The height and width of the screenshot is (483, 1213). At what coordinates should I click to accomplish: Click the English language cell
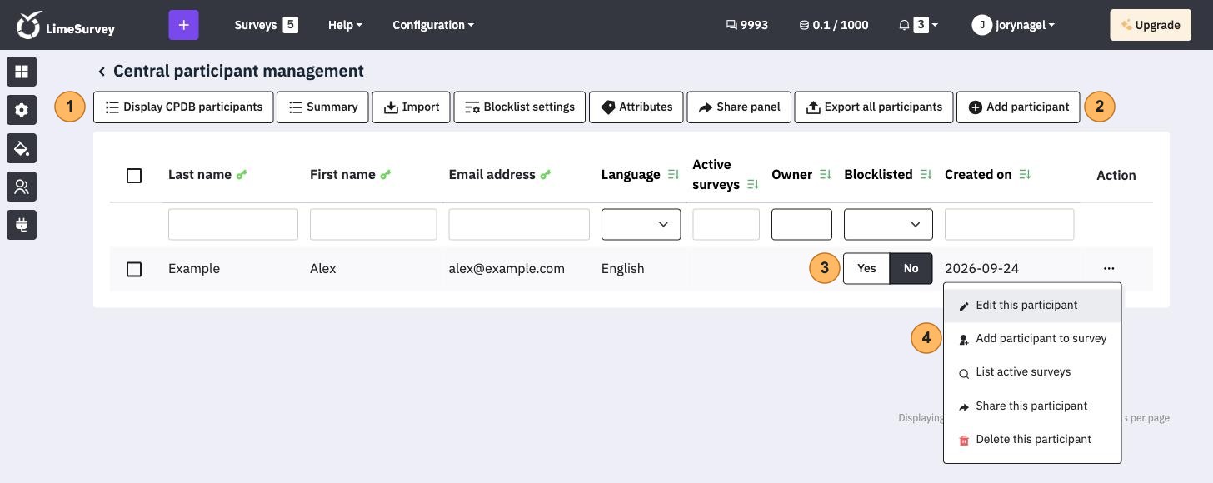click(x=622, y=269)
